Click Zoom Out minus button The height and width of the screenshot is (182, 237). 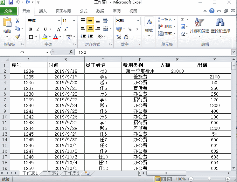coord(191,179)
